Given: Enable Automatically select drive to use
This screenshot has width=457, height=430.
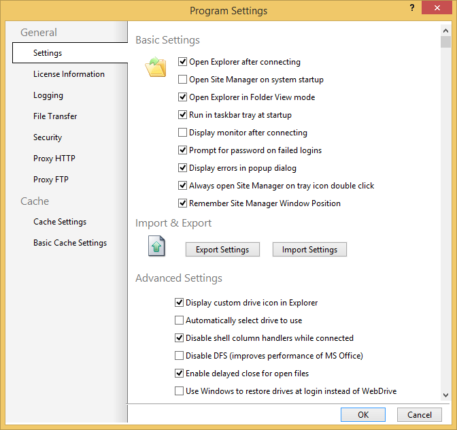Looking at the screenshot, I should pos(180,320).
